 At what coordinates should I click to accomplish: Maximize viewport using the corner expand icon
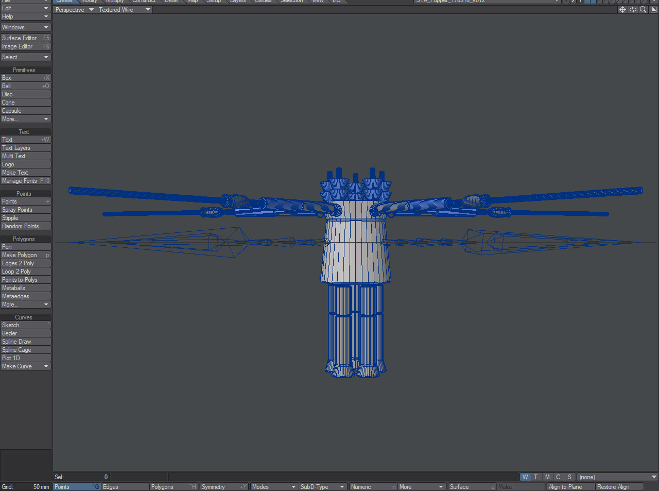tap(653, 9)
